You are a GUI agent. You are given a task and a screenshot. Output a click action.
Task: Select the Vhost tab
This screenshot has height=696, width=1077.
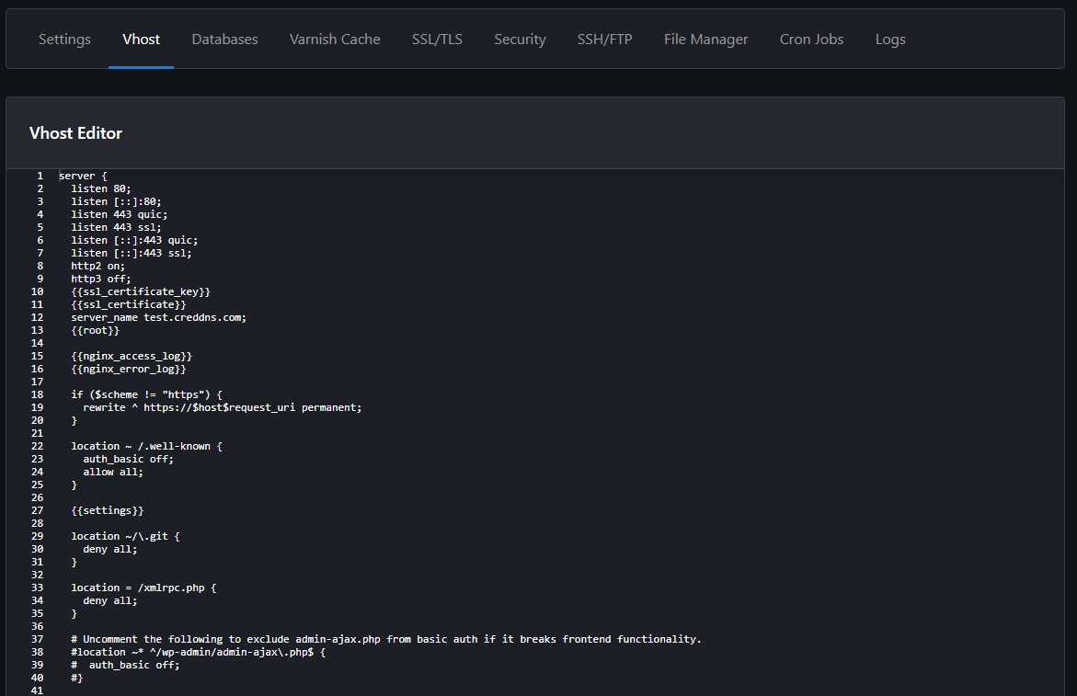click(x=141, y=40)
